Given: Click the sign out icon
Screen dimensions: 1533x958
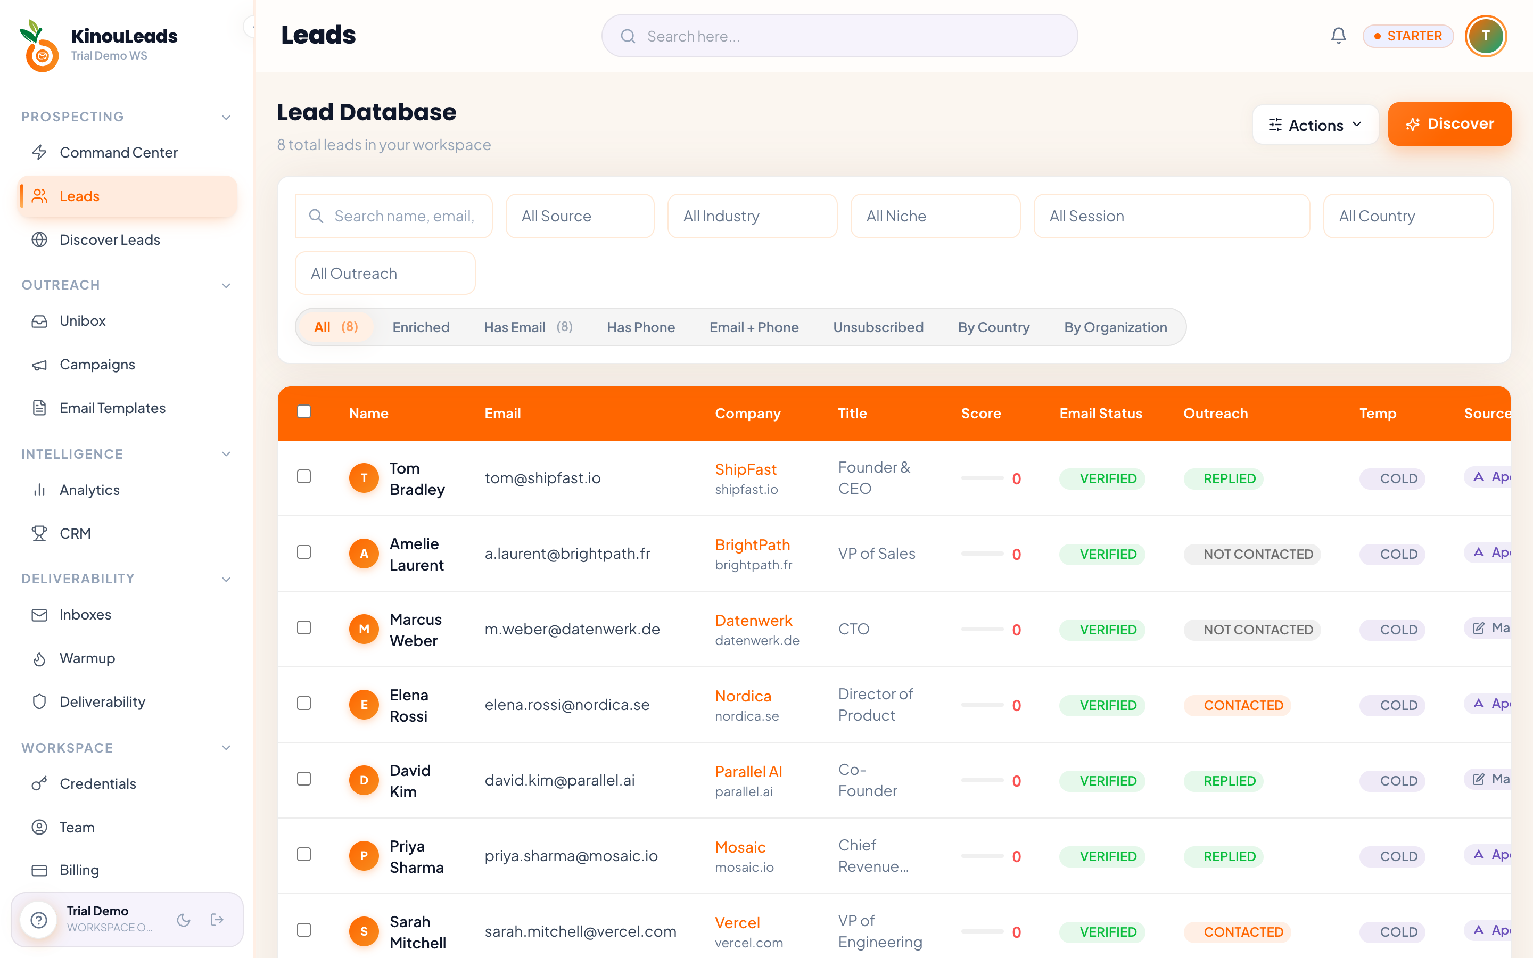Looking at the screenshot, I should pyautogui.click(x=217, y=920).
